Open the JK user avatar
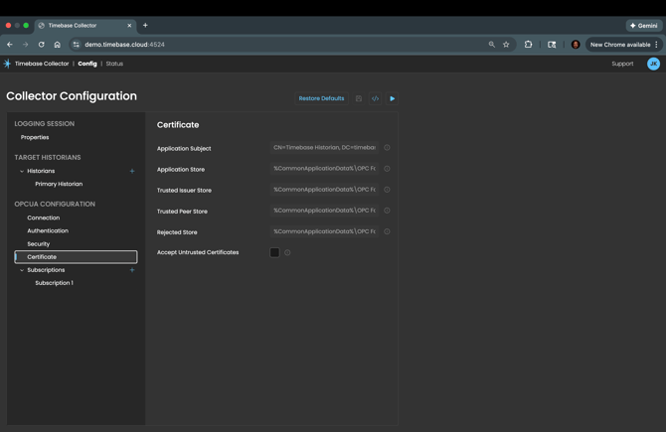Image resolution: width=666 pixels, height=432 pixels. pos(653,64)
